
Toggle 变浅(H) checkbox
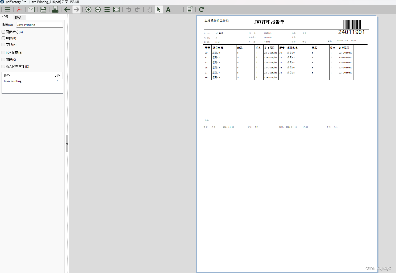pos(3,44)
